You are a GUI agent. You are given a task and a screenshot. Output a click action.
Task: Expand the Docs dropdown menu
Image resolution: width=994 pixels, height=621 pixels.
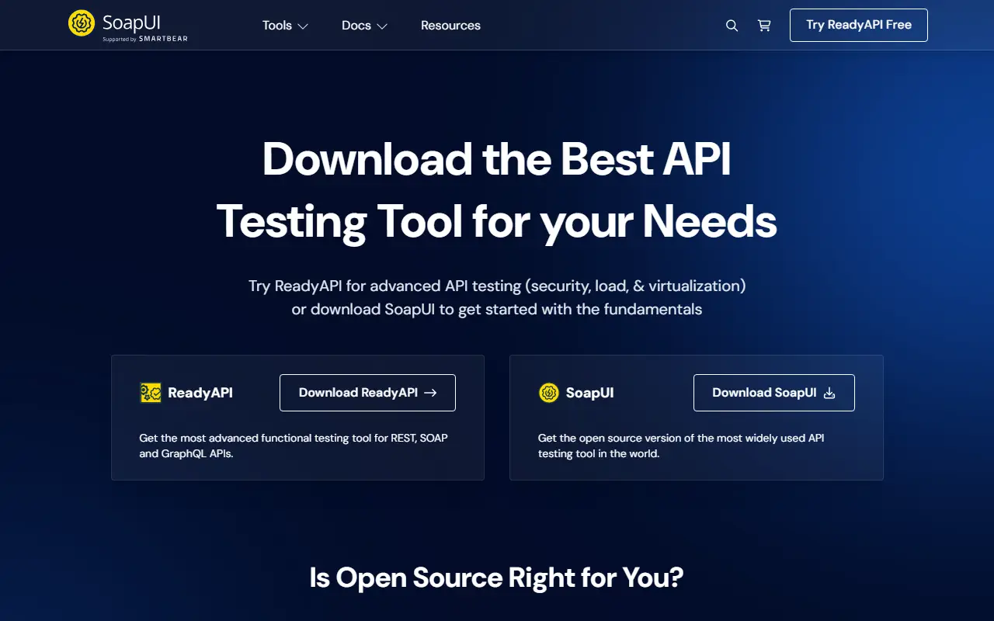click(x=364, y=26)
